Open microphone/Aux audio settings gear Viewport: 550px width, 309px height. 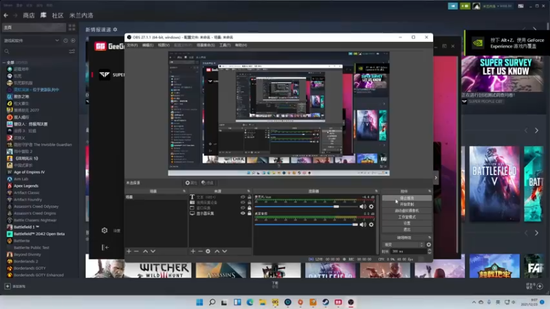(371, 207)
